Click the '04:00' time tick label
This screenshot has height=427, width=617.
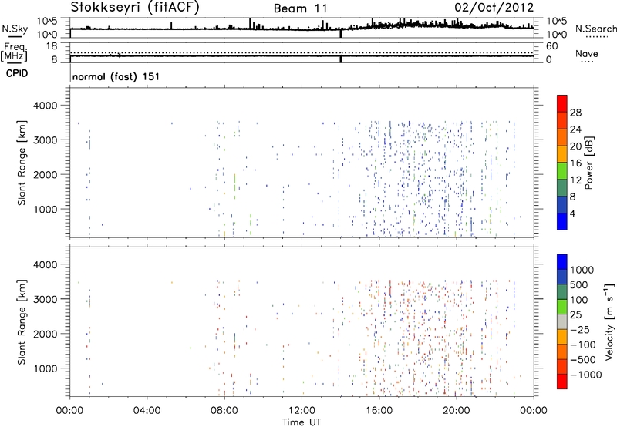[147, 411]
